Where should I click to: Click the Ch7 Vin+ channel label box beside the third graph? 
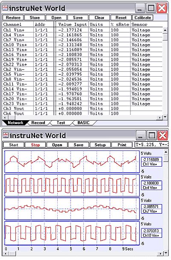[x=151, y=209]
